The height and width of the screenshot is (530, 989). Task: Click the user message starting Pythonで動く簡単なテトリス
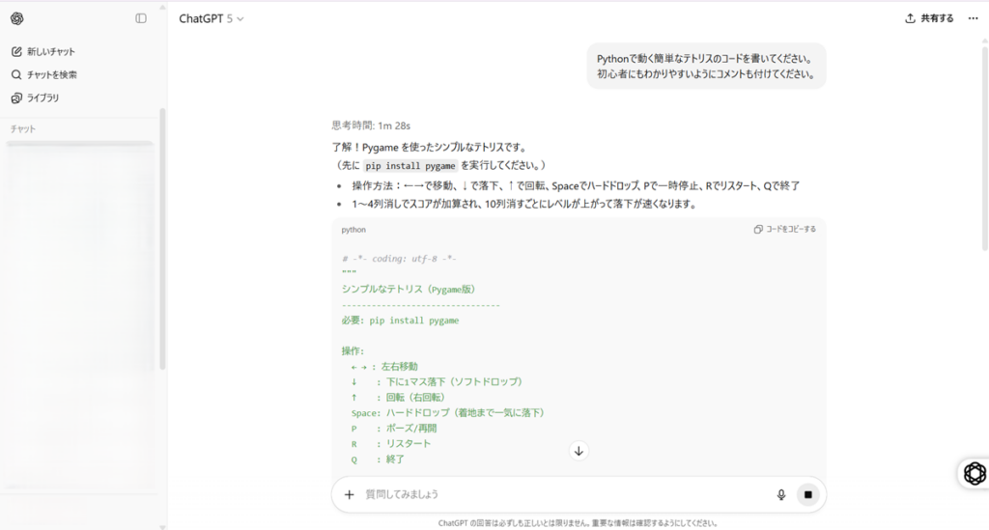(x=706, y=67)
